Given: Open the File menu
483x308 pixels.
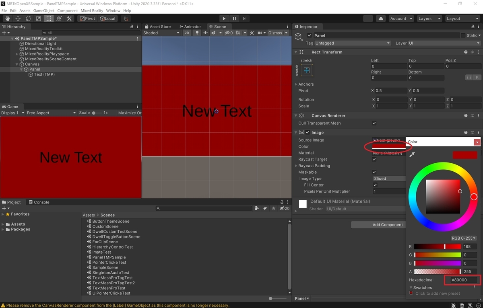Looking at the screenshot, I should click(4, 10).
